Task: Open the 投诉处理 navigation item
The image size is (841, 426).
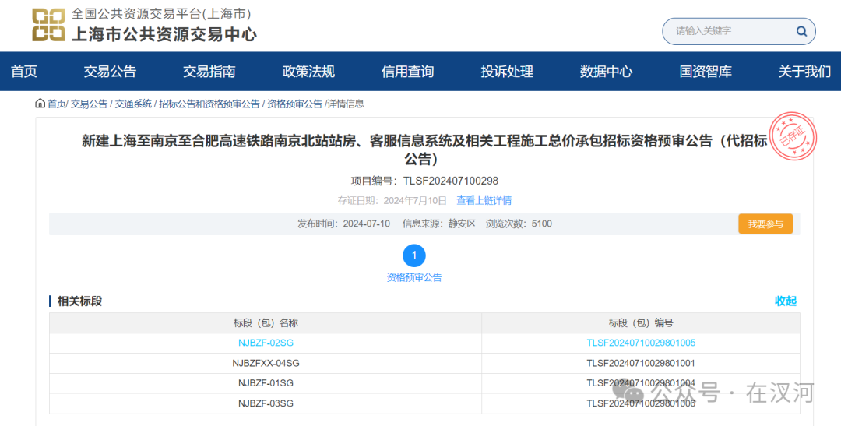Action: (507, 72)
